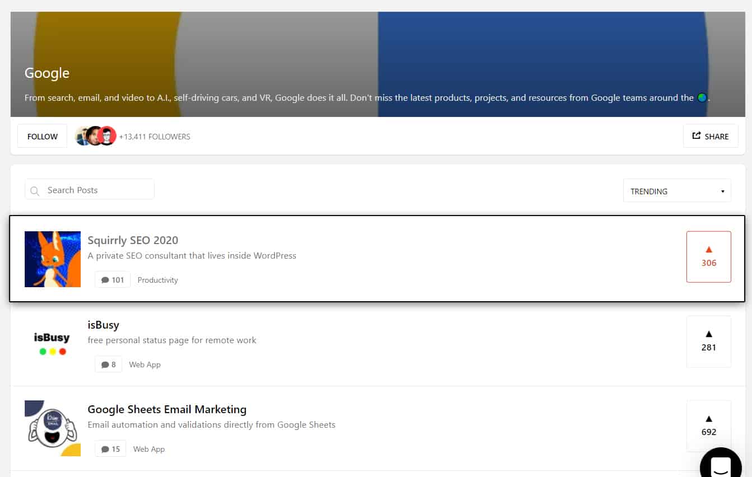
Task: Click the isBusy logo thumbnail
Action: 52,343
